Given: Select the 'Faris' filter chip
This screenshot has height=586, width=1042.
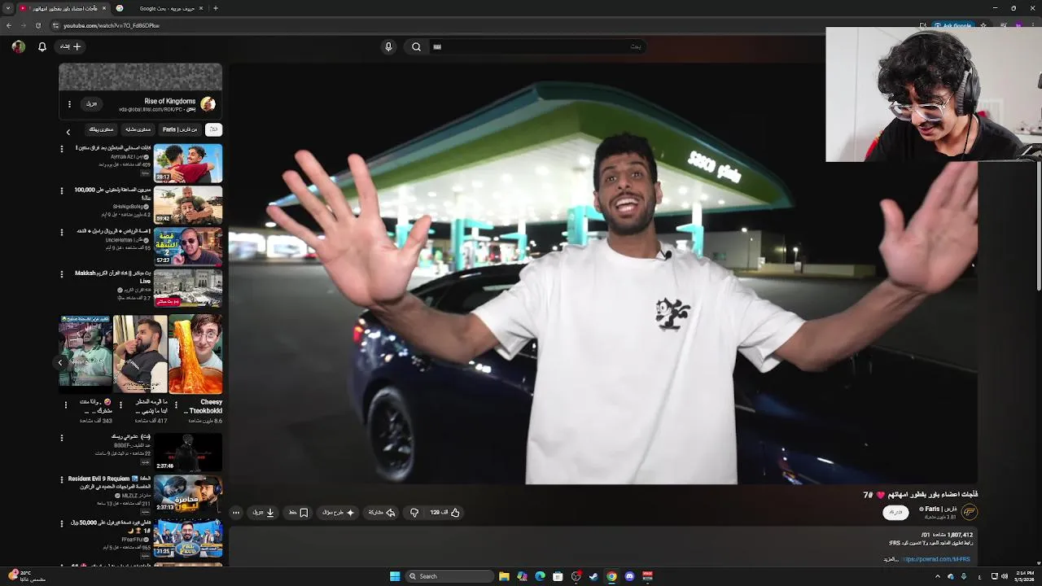Looking at the screenshot, I should tap(179, 129).
